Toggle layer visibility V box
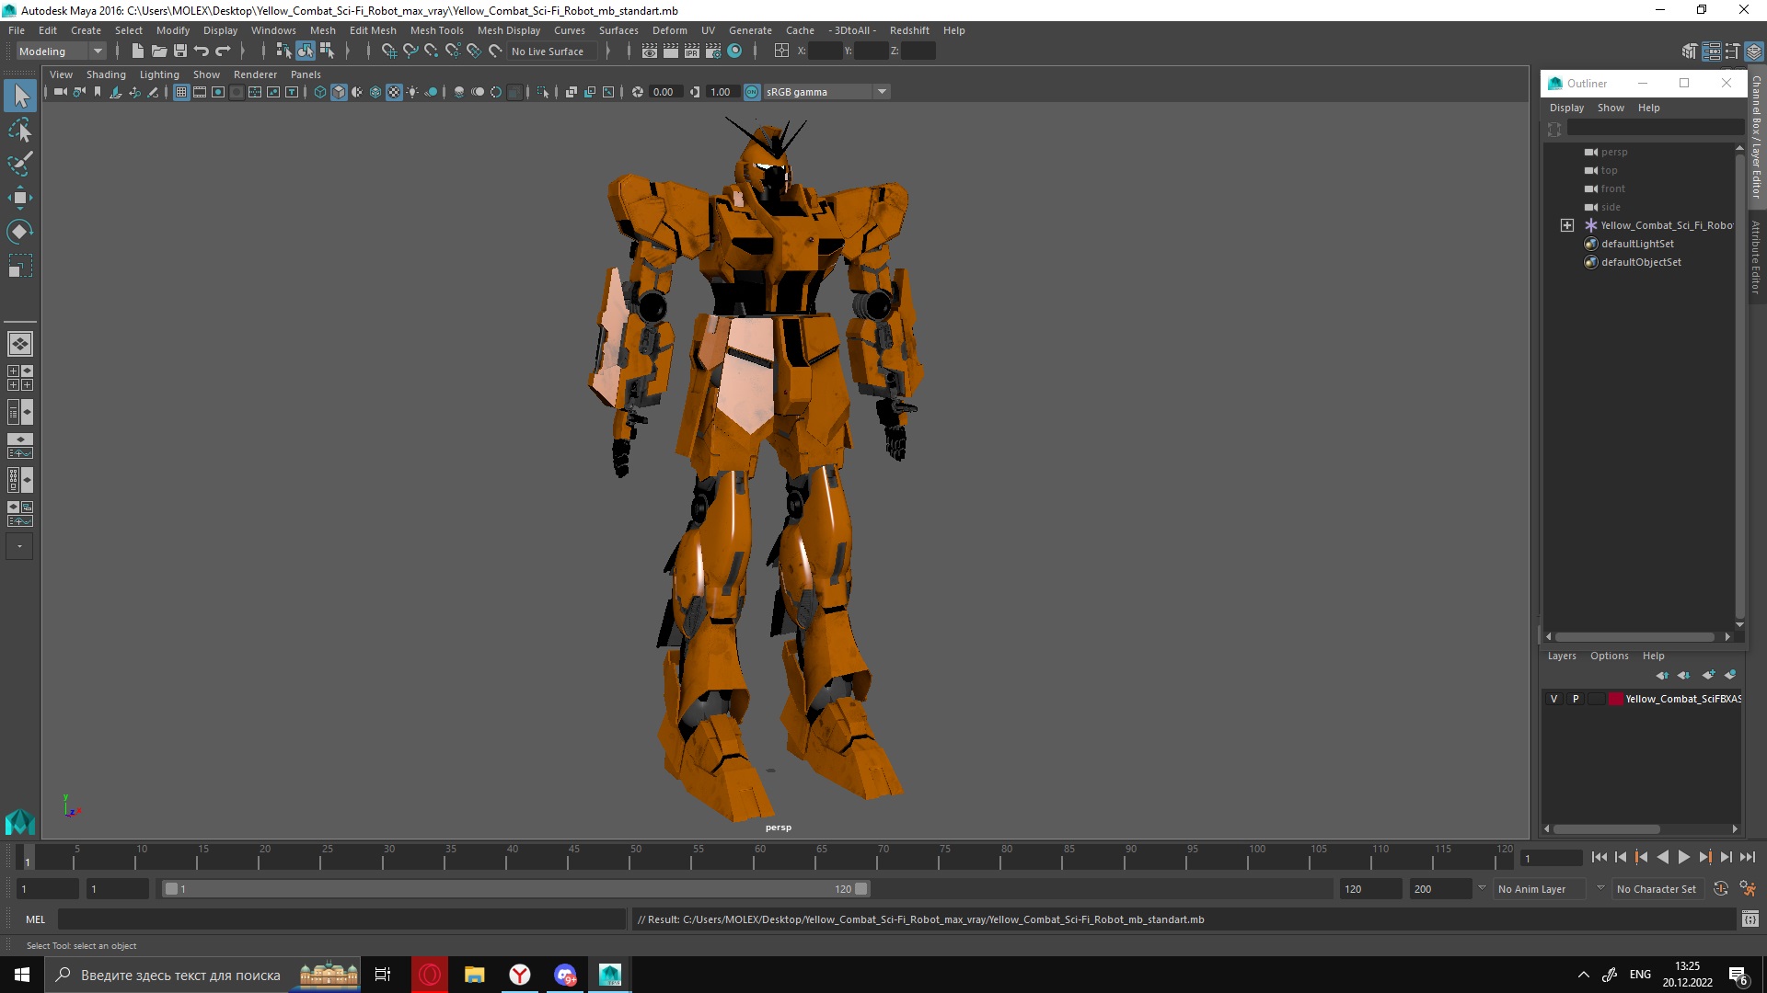1767x993 pixels. (1554, 699)
